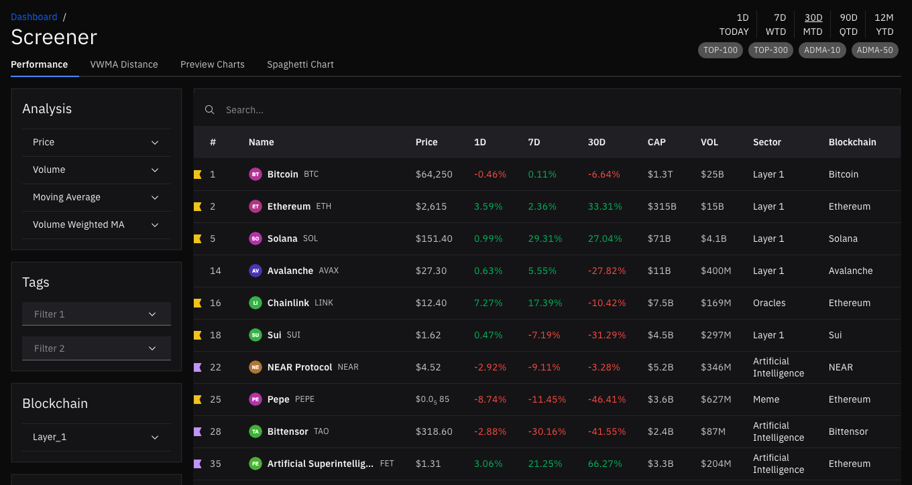912x485 pixels.
Task: Click the yellow flag on Sui row
Action: click(x=198, y=335)
